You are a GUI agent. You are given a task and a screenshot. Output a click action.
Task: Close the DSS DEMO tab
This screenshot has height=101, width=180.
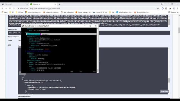(x=27, y=4)
